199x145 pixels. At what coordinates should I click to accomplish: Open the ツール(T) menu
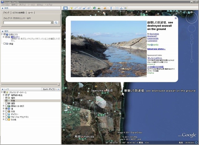pyautogui.click(x=31, y=5)
